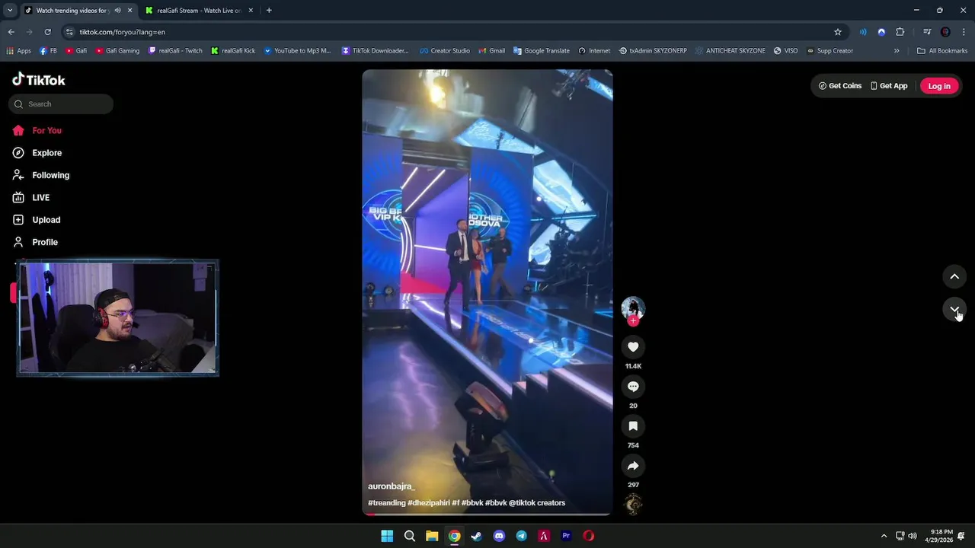Open the Gafi Gaming bookmark
This screenshot has width=975, height=548.
(117, 51)
